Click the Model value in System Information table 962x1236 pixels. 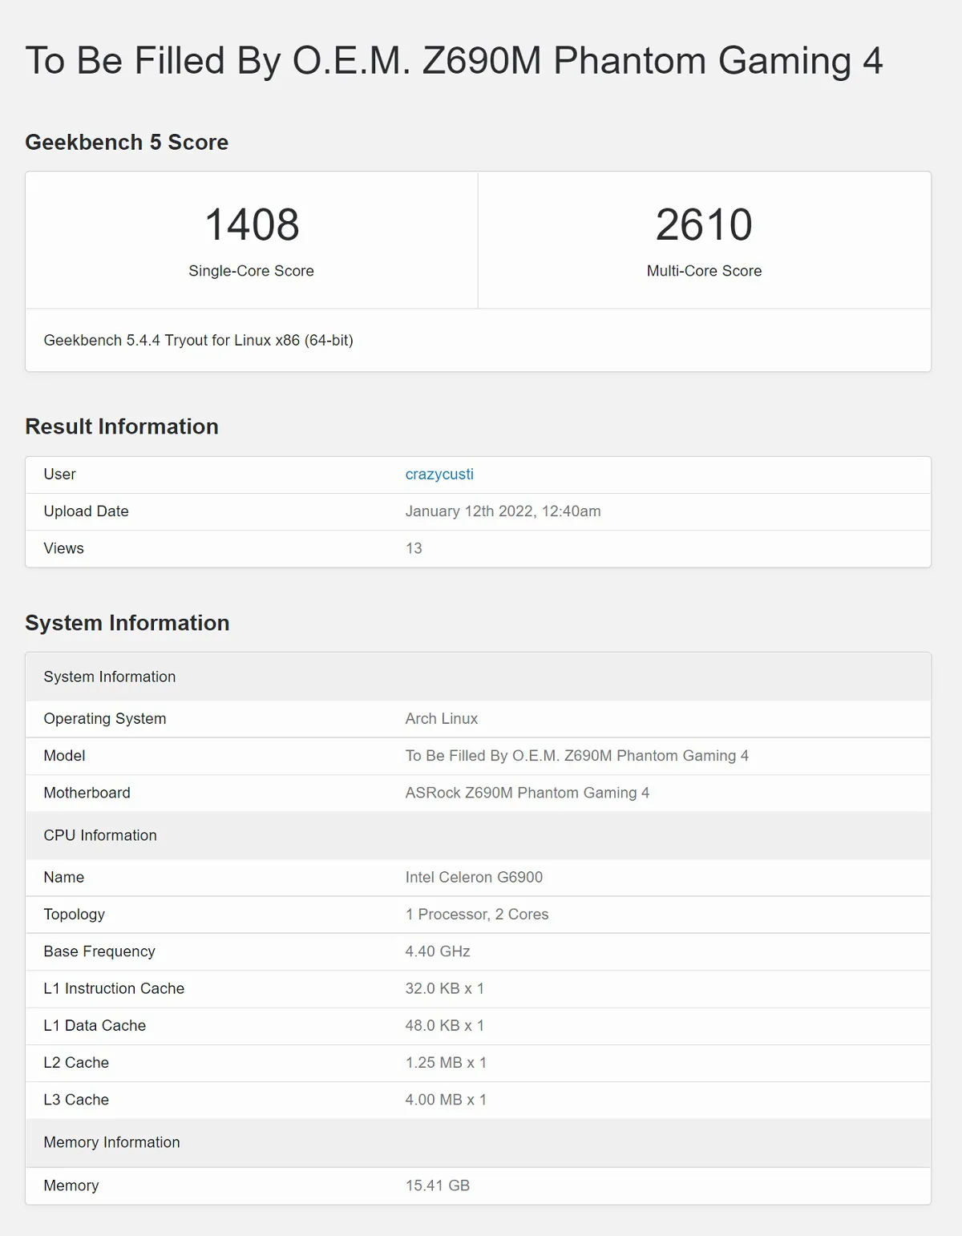[576, 756]
